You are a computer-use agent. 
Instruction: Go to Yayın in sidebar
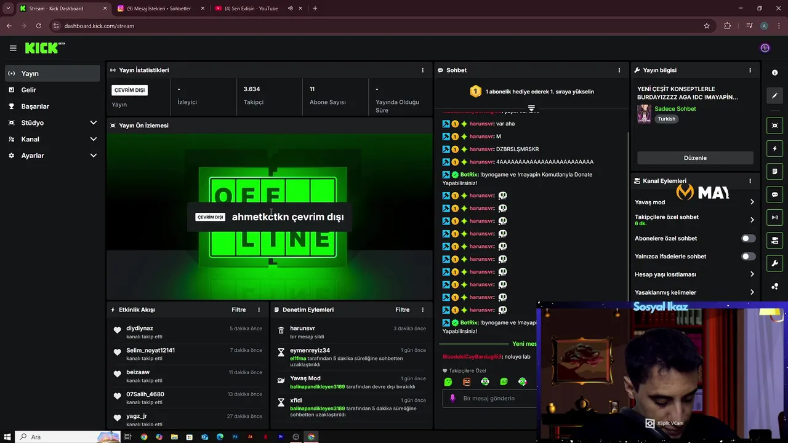[x=52, y=73]
